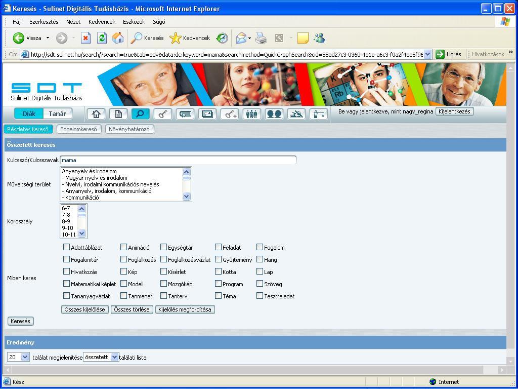Refresh the page with green arrows icon
The image size is (518, 389).
tap(102, 38)
